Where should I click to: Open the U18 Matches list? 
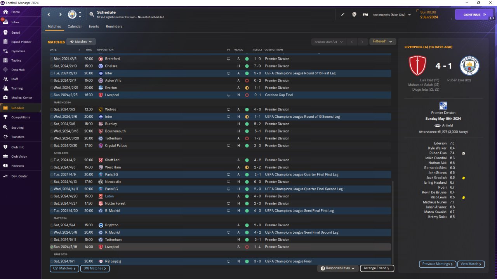[95, 268]
